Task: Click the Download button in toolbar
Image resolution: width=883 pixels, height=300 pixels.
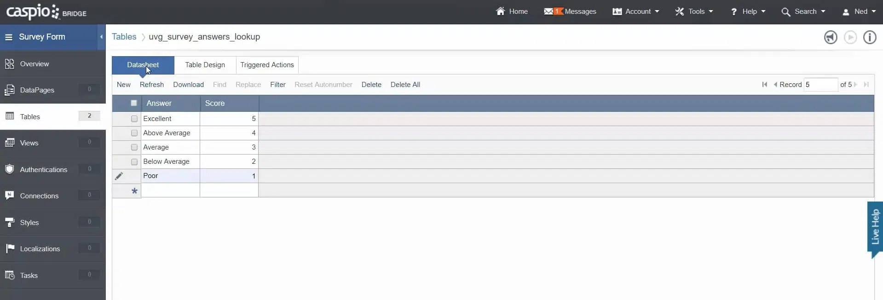Action: 188,85
